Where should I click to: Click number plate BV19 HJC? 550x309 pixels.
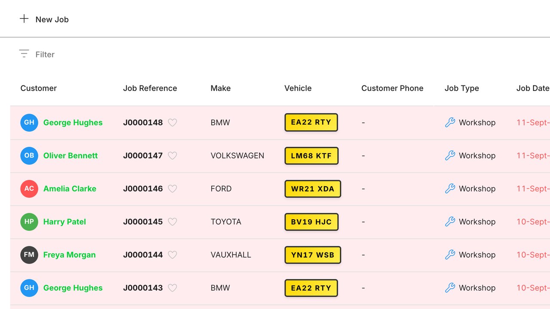point(312,222)
